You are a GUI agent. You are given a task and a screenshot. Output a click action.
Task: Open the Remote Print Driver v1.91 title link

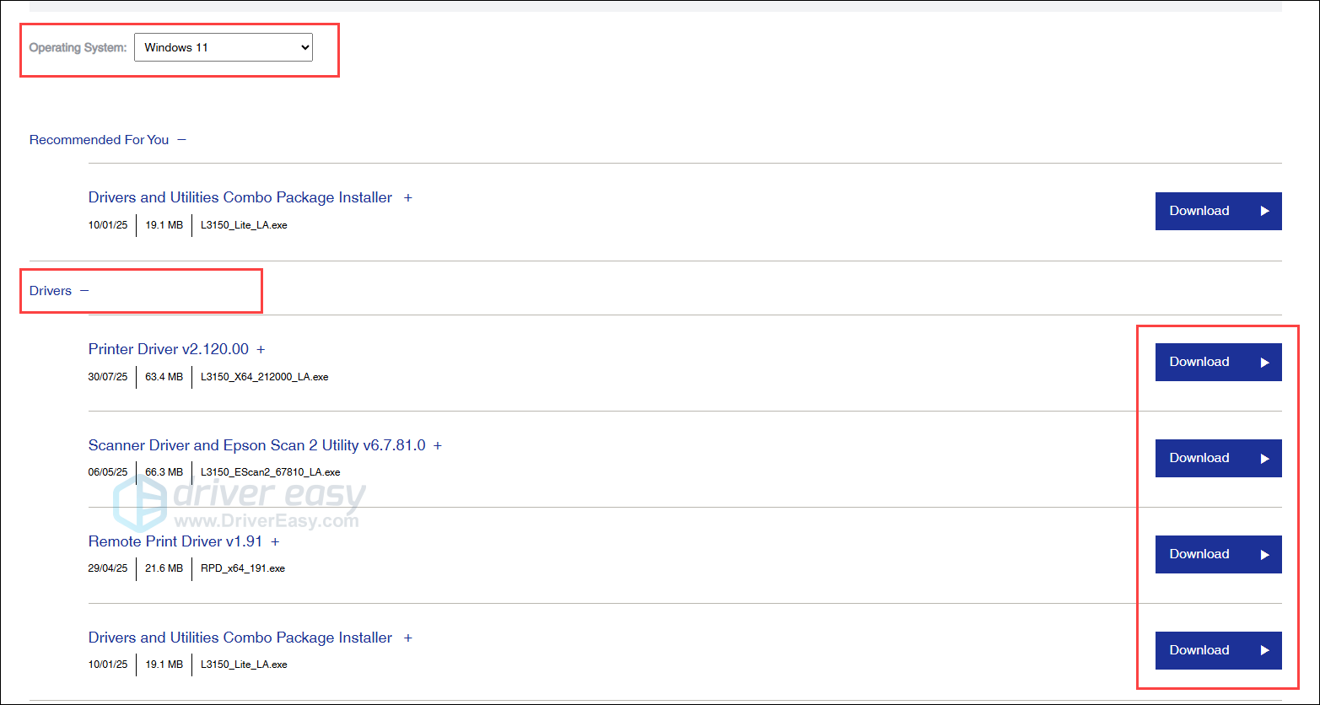tap(175, 541)
